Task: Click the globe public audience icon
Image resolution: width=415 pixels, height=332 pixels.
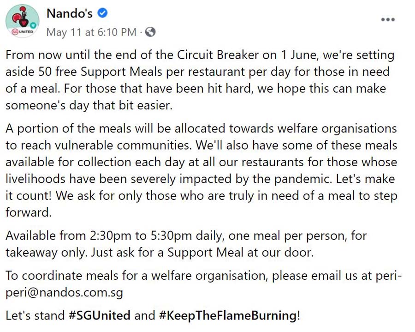Action: click(x=150, y=32)
